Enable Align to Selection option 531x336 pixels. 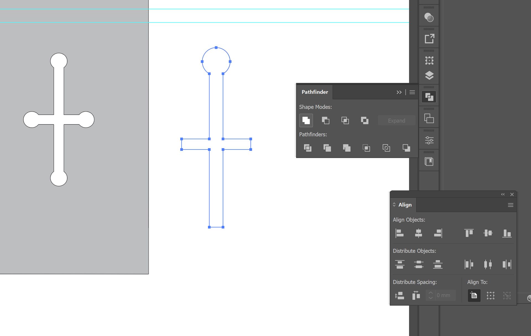click(x=490, y=295)
